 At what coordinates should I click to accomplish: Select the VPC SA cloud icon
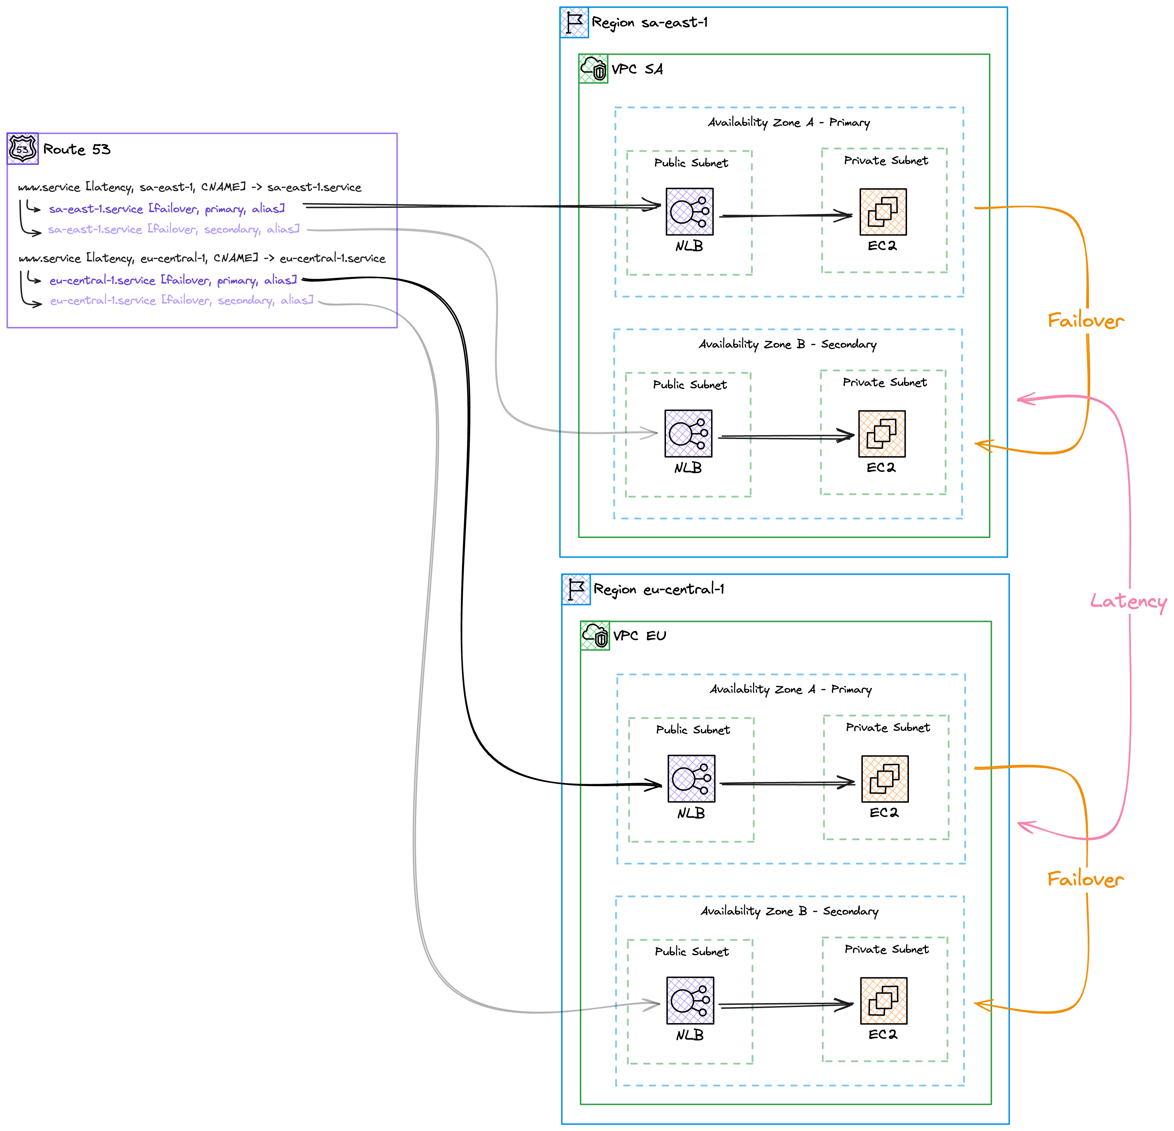coord(593,69)
